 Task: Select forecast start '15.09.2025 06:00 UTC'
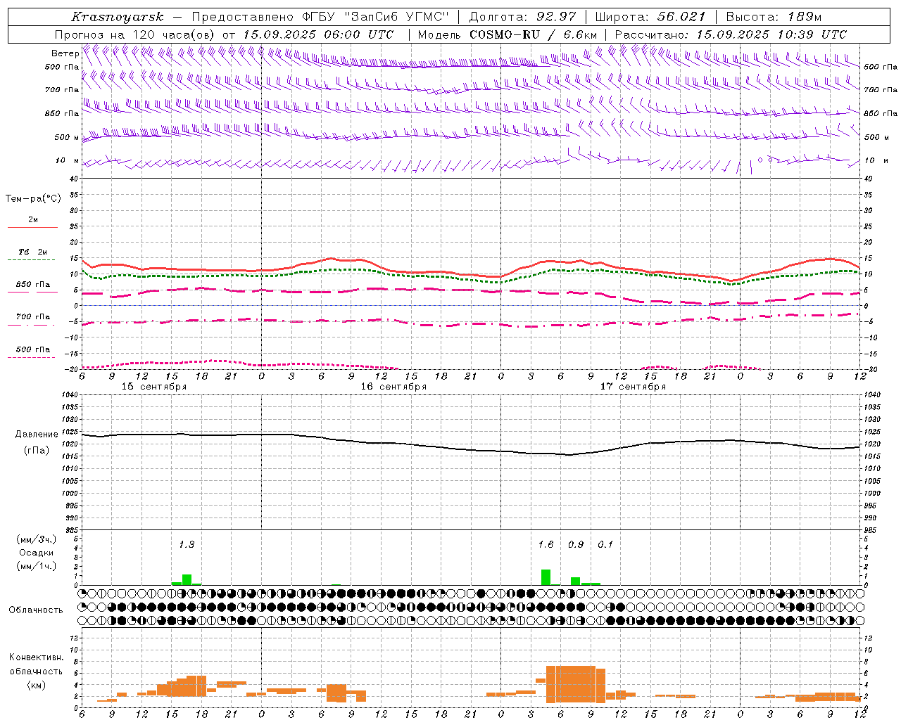click(x=318, y=34)
